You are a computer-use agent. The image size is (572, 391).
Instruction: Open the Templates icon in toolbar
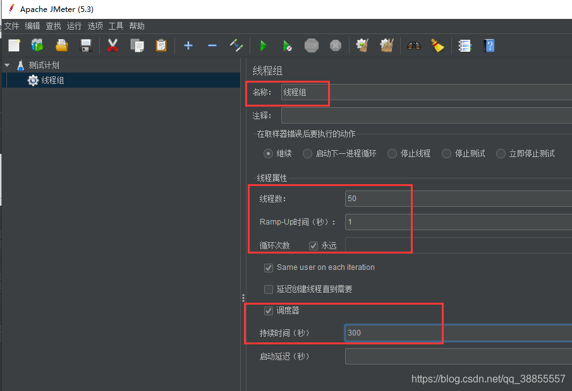(x=37, y=45)
